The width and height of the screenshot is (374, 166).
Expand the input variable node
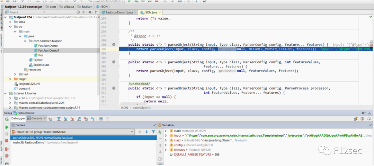166,136
